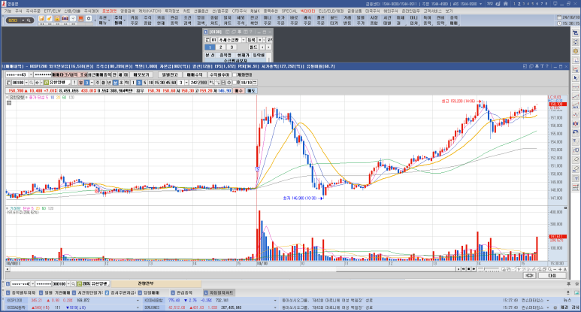
Task: Toggle the 계좌연동 checkbox
Action: (x=235, y=75)
